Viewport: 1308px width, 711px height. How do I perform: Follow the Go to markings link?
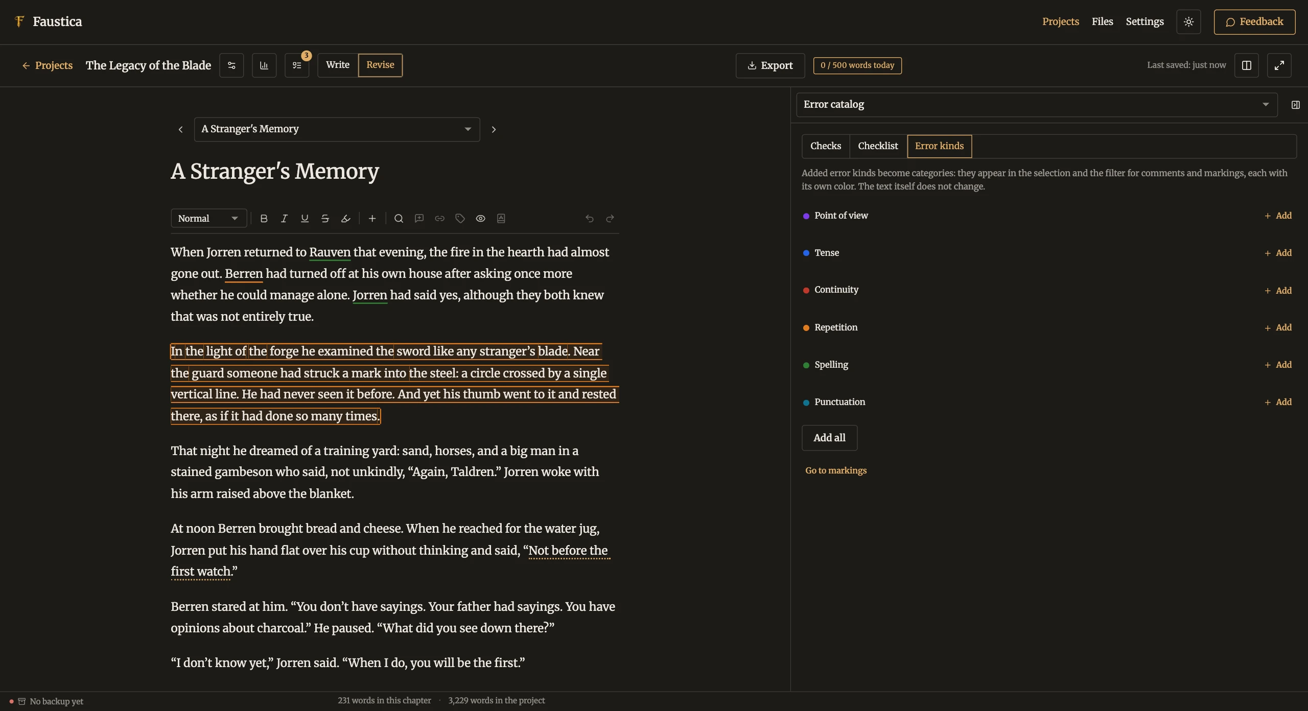[836, 470]
